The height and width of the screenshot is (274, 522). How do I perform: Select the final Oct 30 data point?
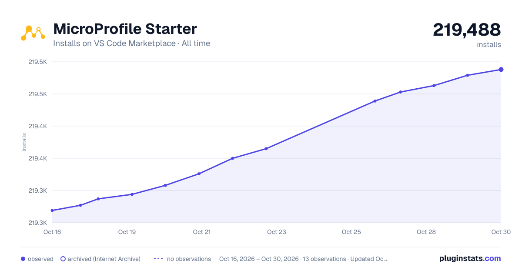(x=501, y=70)
